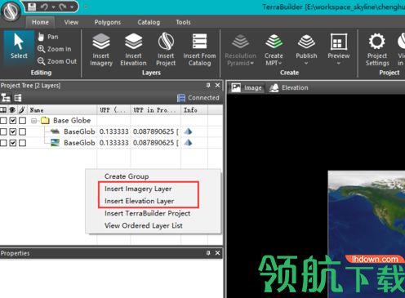This screenshot has width=405, height=298.
Task: Close the Properties panel
Action: coord(217,253)
